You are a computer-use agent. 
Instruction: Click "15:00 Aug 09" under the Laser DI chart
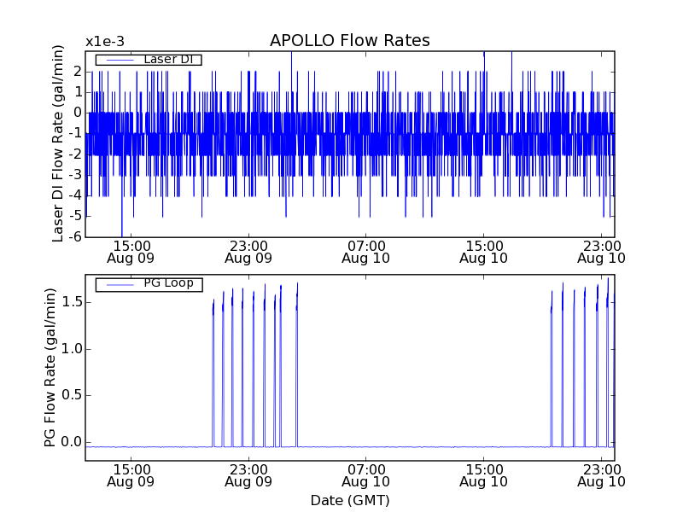tap(131, 252)
